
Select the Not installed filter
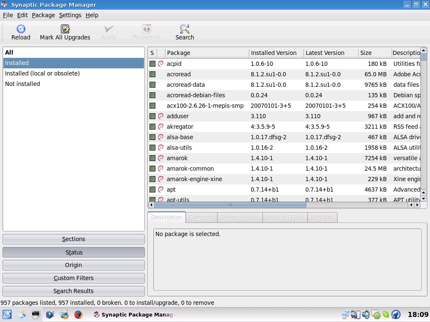point(73,84)
